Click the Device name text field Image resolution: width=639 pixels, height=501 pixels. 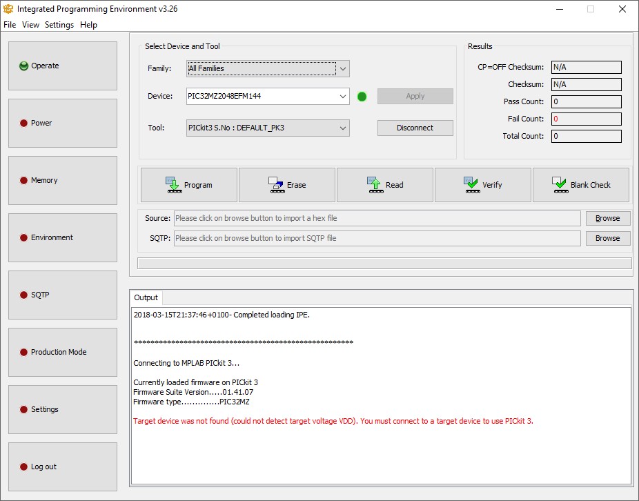pyautogui.click(x=262, y=96)
